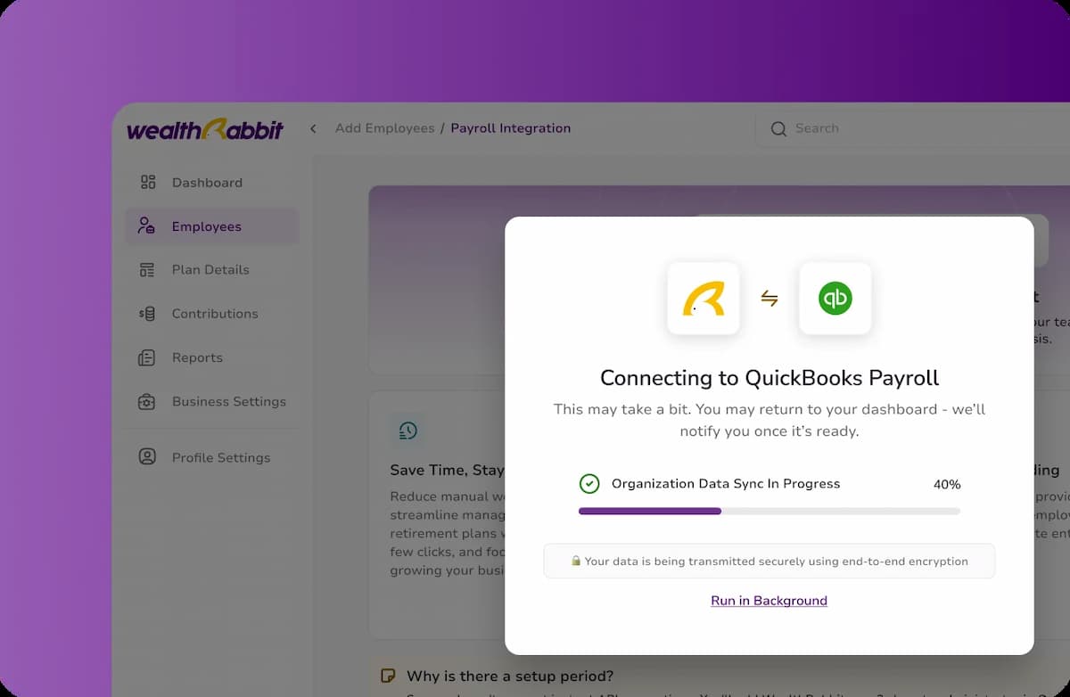
Task: Open the Contributions coins icon
Action: point(148,313)
